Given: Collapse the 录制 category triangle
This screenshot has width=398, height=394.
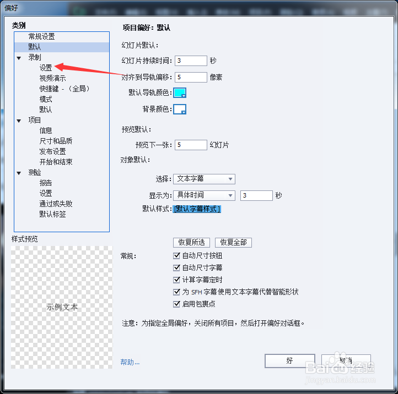Looking at the screenshot, I should (19, 58).
